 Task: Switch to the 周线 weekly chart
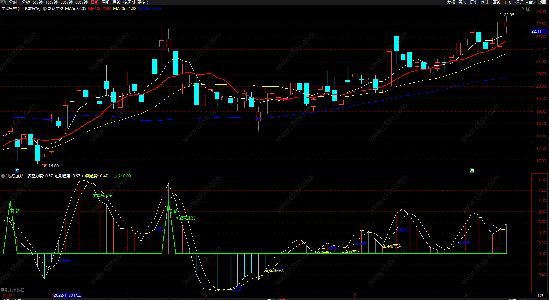(x=106, y=2)
